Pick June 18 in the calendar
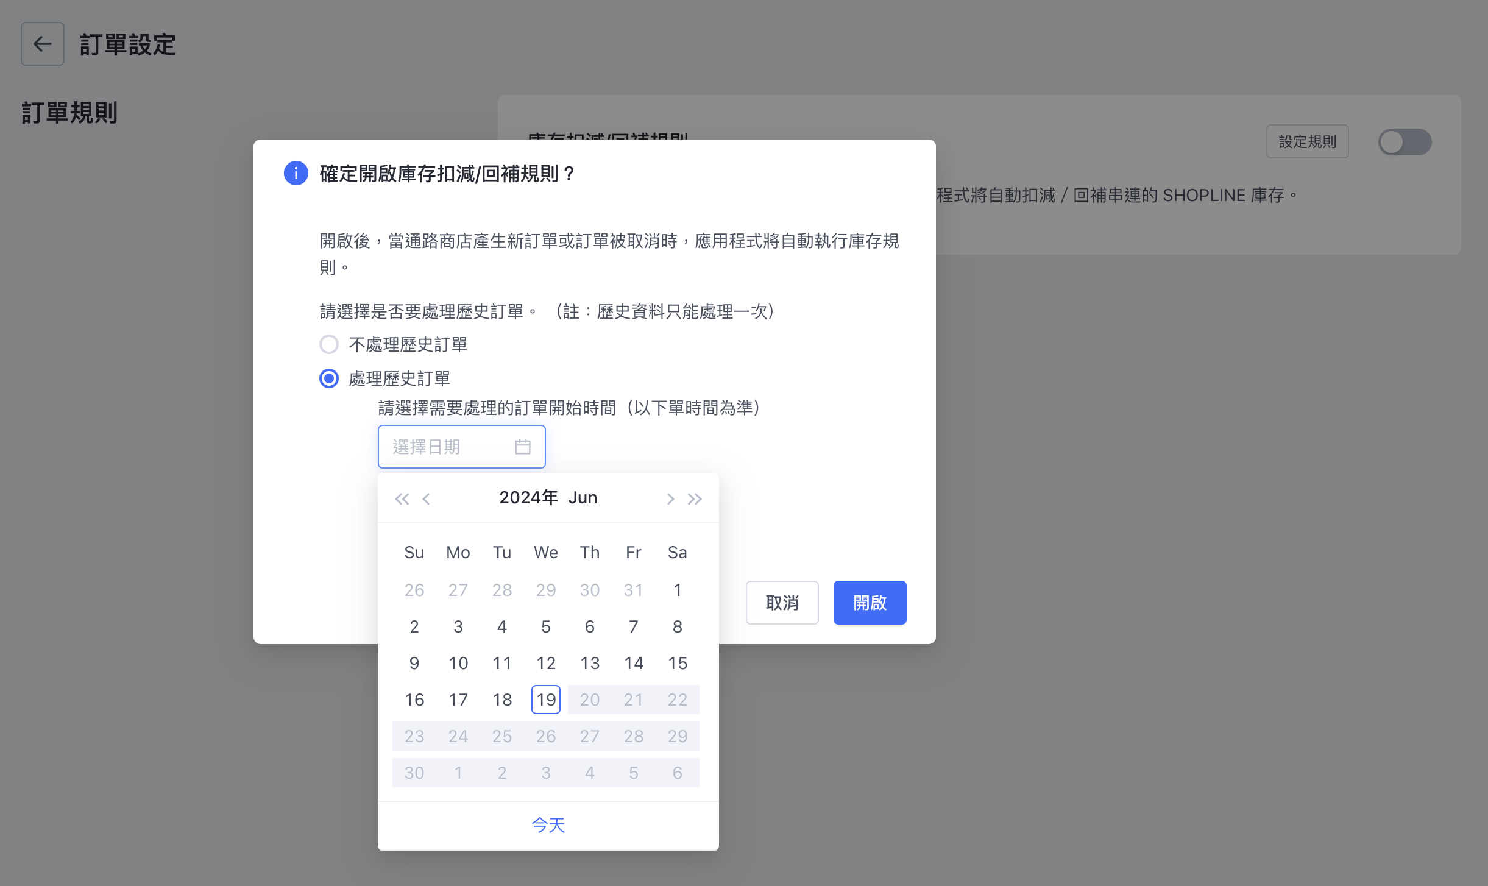The width and height of the screenshot is (1488, 886). pyautogui.click(x=502, y=700)
